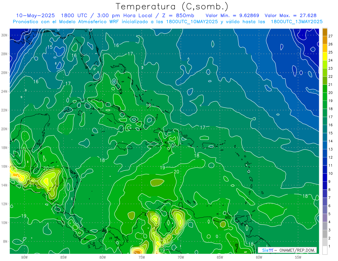Click the '25' value on the color scale
Screen dimensions: 338x261
click(330, 52)
